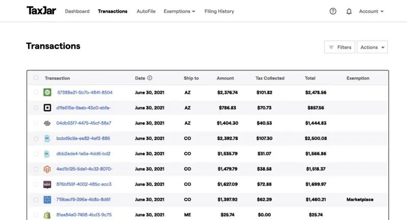
Task: Click the Magento icon on the 4ed1b125 row
Action: [47, 169]
